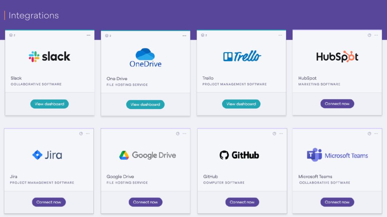Click the clock icon on Jira card
The height and width of the screenshot is (217, 387).
[x=81, y=134]
